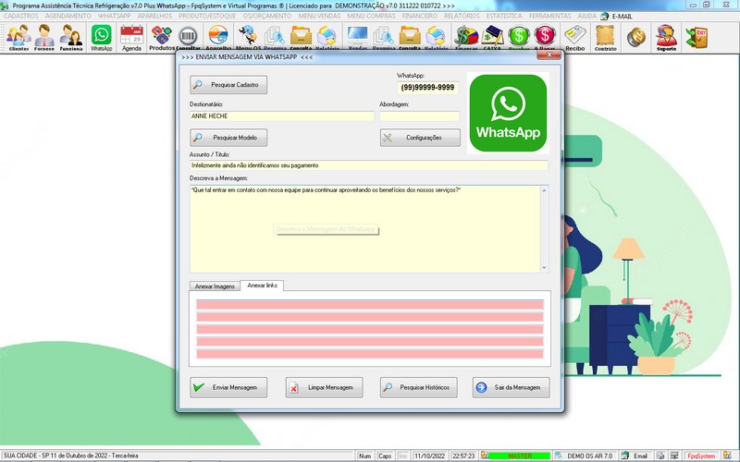Click the WhatsApp phone number field
This screenshot has height=462, width=740.
point(427,87)
